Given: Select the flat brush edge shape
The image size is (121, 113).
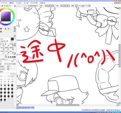Looking at the screenshot, I should (15, 57).
